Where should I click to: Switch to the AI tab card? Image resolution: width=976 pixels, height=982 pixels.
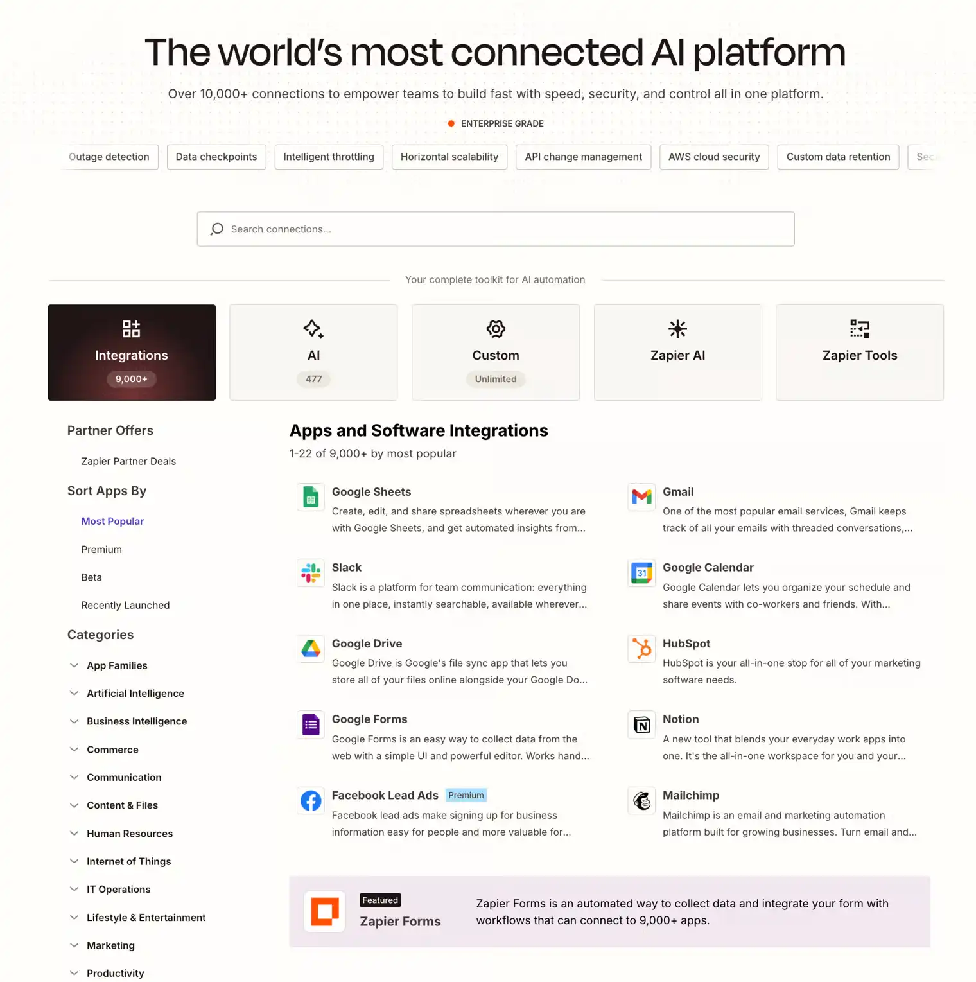313,353
